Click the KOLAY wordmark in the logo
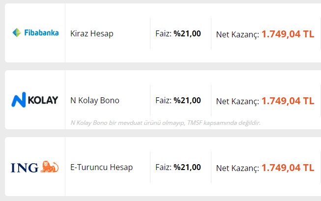 pyautogui.click(x=43, y=100)
